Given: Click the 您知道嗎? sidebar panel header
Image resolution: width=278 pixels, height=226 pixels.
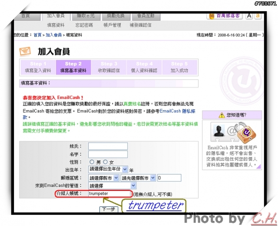Looking at the screenshot, I should coord(232,115).
